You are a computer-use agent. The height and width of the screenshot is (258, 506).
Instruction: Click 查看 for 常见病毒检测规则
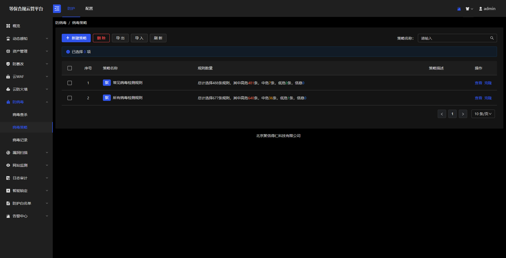478,83
